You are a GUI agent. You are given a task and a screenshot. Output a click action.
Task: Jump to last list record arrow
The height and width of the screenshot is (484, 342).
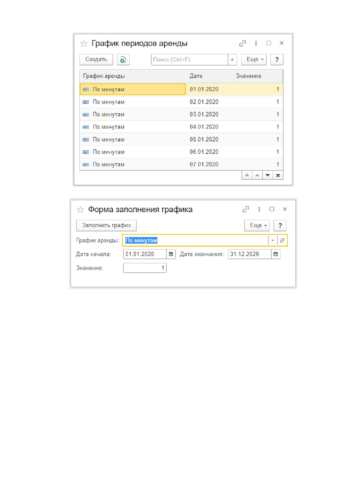[x=278, y=175]
